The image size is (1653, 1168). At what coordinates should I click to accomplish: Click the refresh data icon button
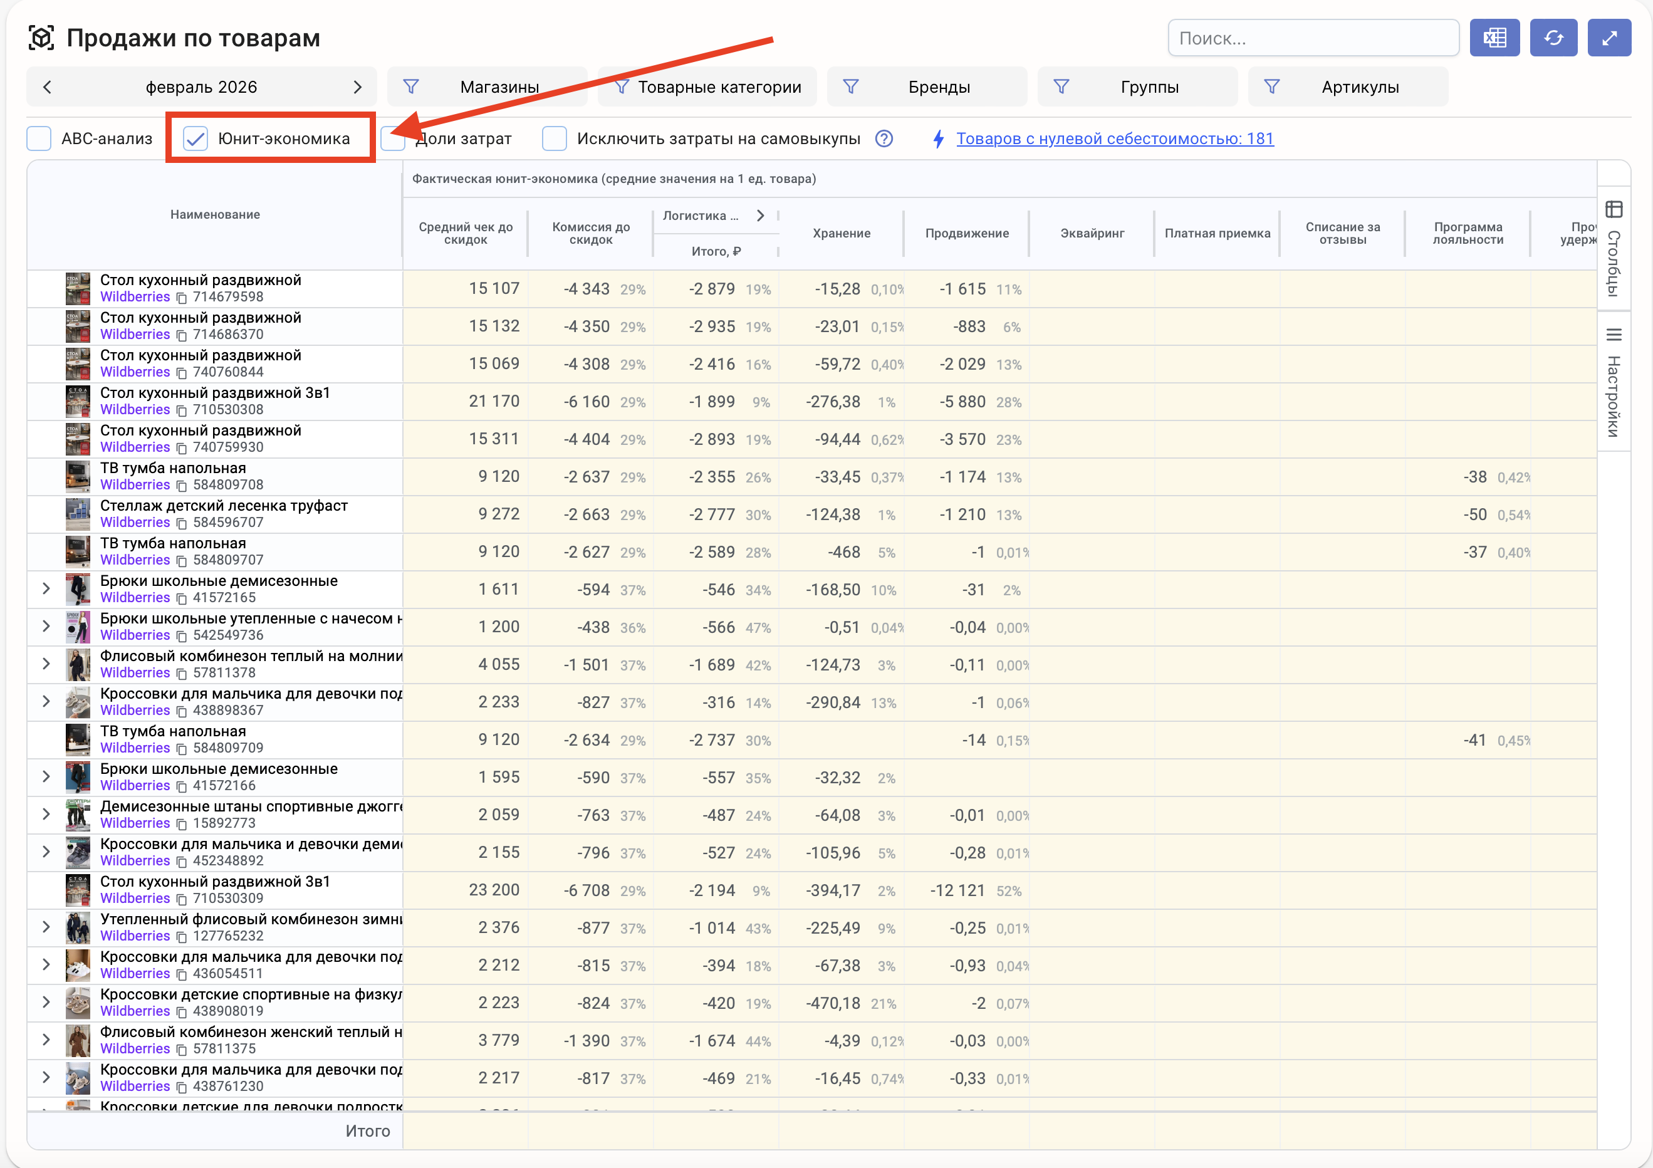(1553, 38)
